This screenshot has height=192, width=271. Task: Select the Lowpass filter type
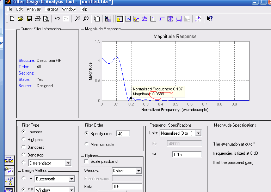click(x=24, y=132)
